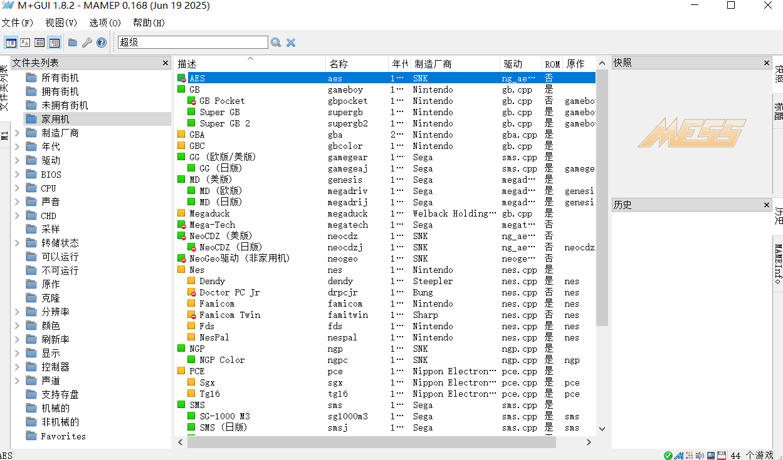Expand the 声音 folder node
783x460 pixels.
18,202
